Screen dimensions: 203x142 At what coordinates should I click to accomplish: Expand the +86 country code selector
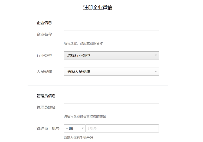click(x=74, y=128)
